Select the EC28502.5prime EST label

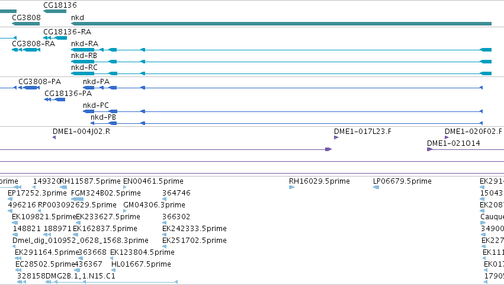[45, 264]
